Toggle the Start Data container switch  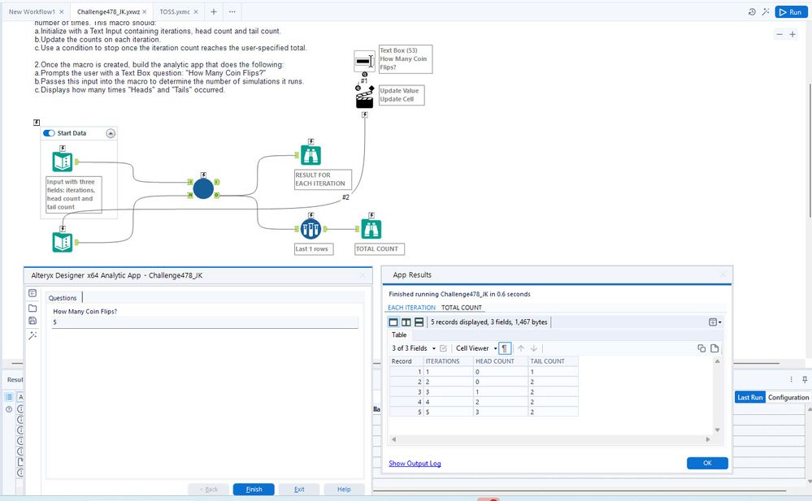coord(50,133)
